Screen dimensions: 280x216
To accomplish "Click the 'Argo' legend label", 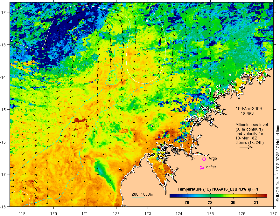I will 213,159.
